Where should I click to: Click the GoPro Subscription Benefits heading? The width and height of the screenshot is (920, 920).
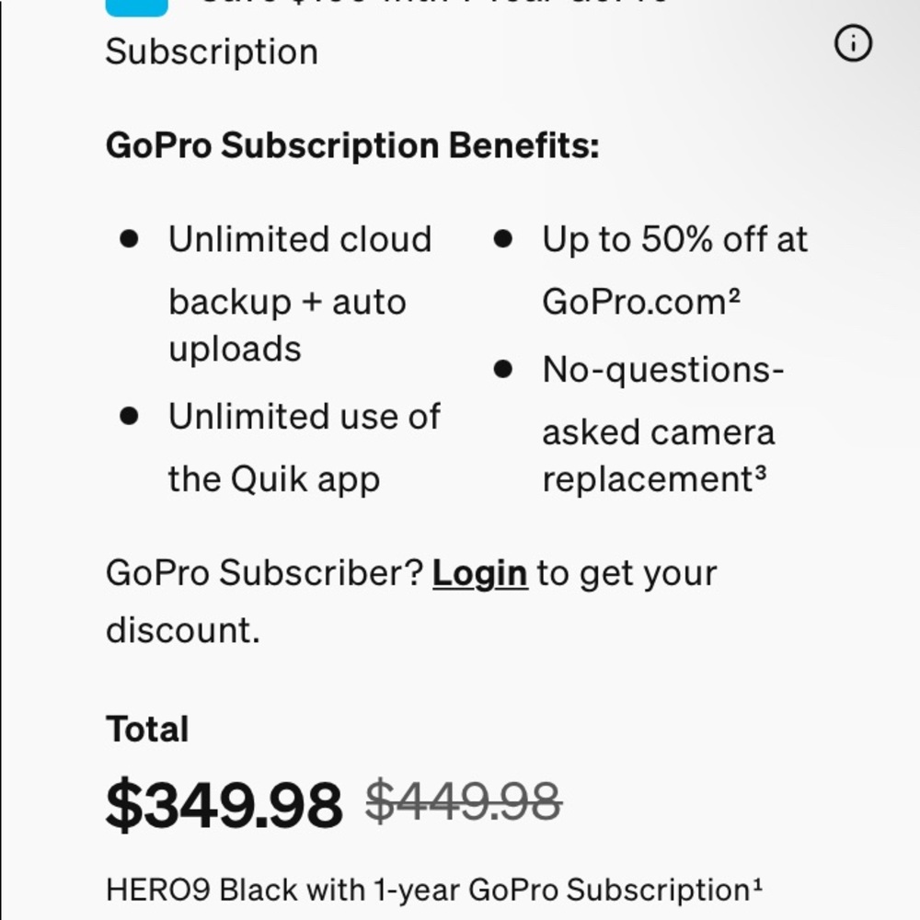352,144
